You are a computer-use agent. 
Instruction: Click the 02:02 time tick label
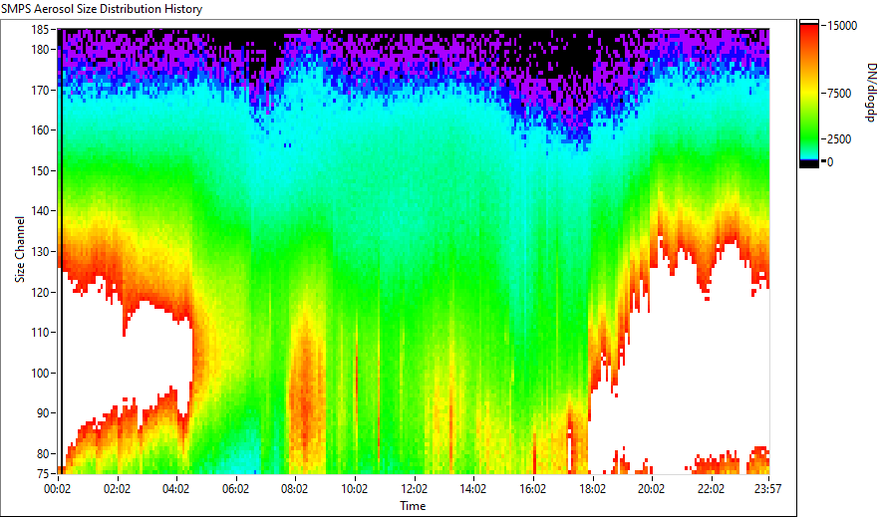[117, 489]
